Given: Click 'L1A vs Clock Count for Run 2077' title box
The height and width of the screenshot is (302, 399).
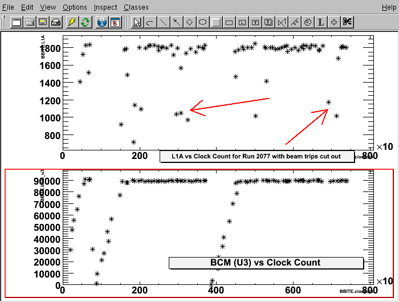Looking at the screenshot, I should click(257, 157).
